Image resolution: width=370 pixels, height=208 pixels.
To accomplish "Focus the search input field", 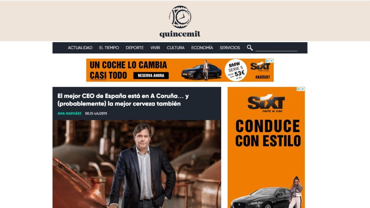I will pos(276,48).
